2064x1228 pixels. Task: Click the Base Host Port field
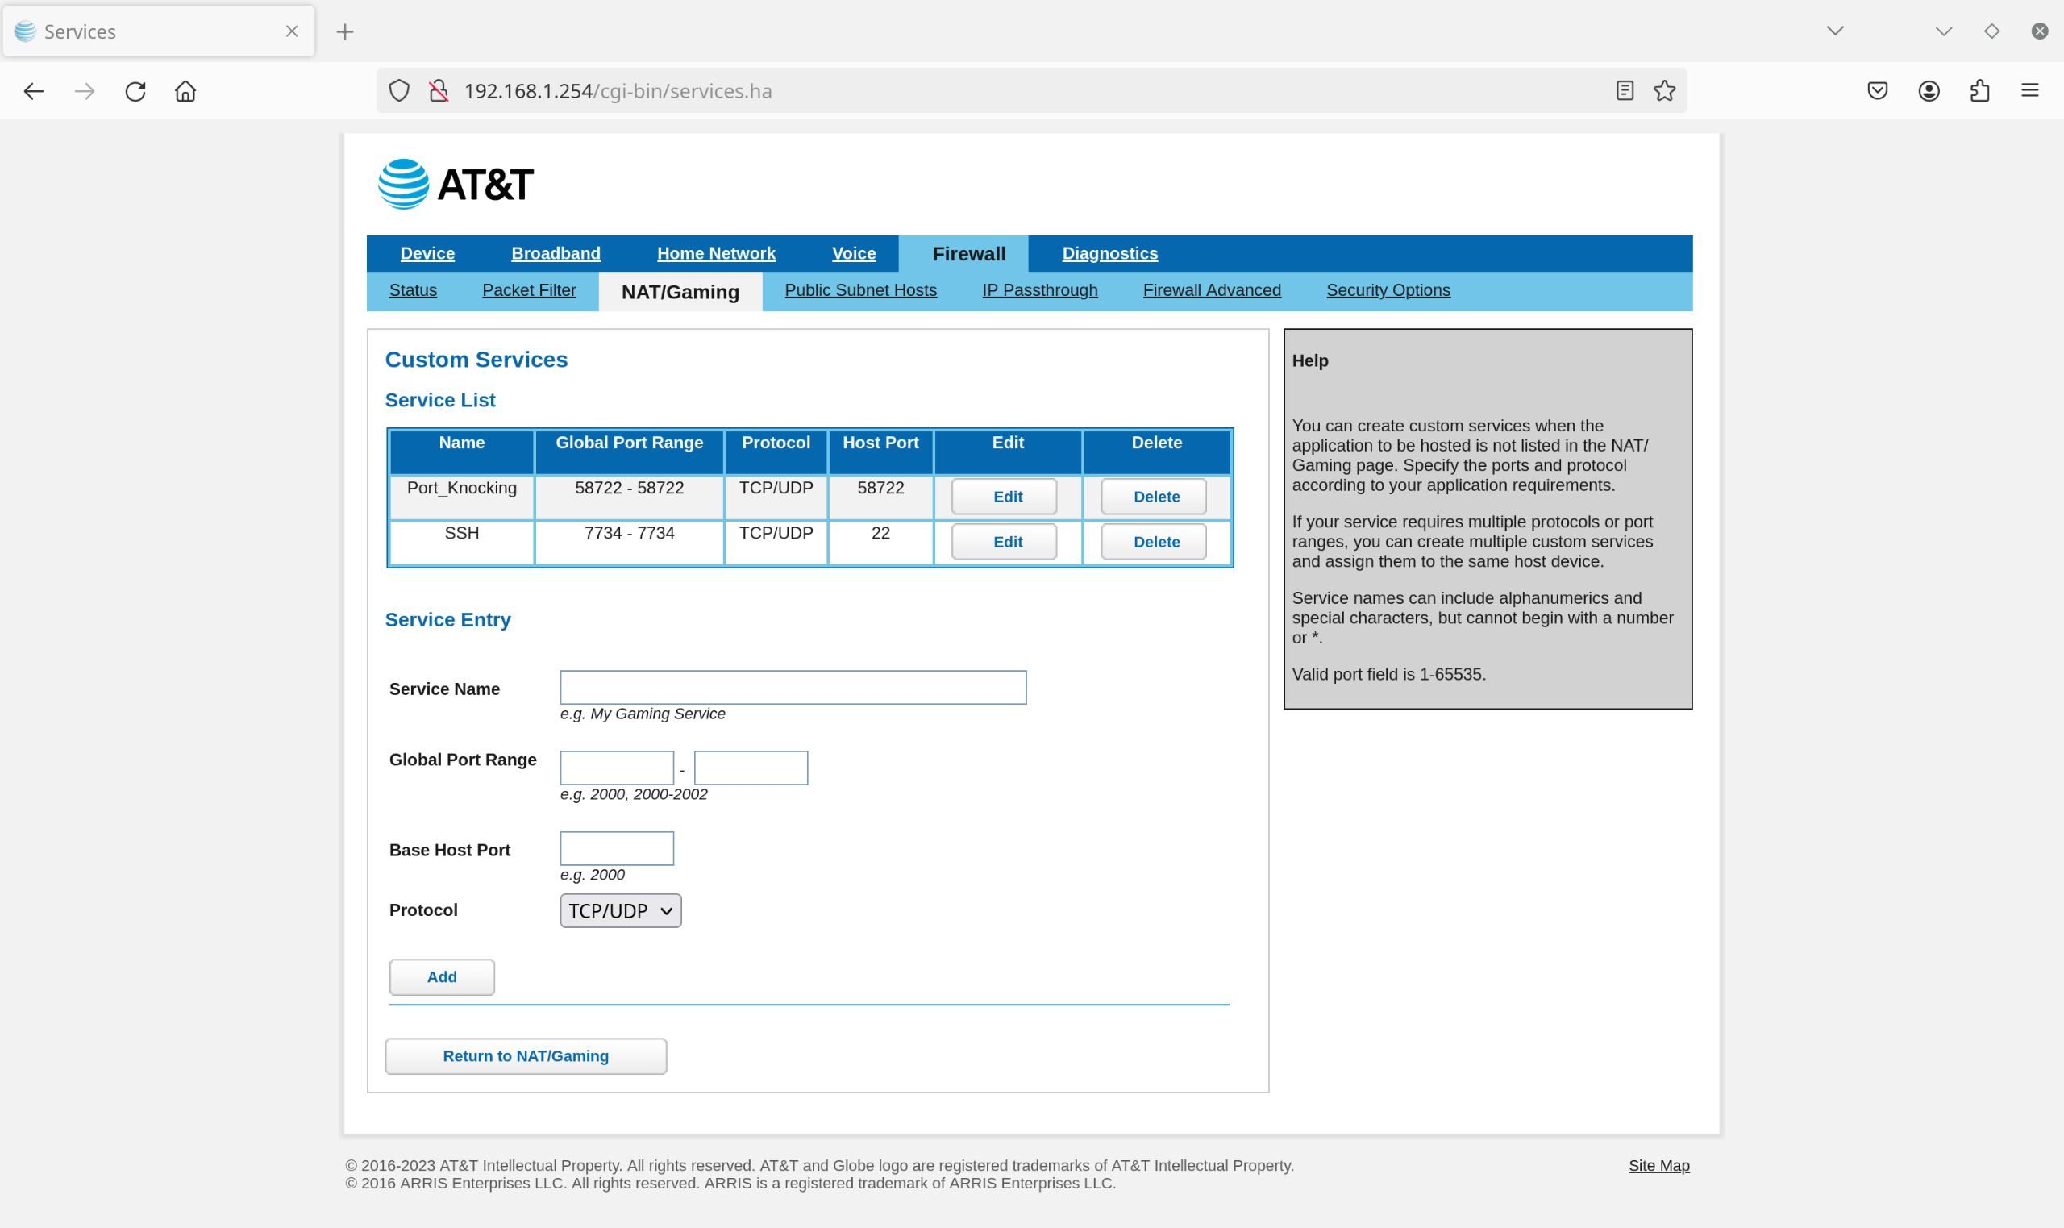617,848
